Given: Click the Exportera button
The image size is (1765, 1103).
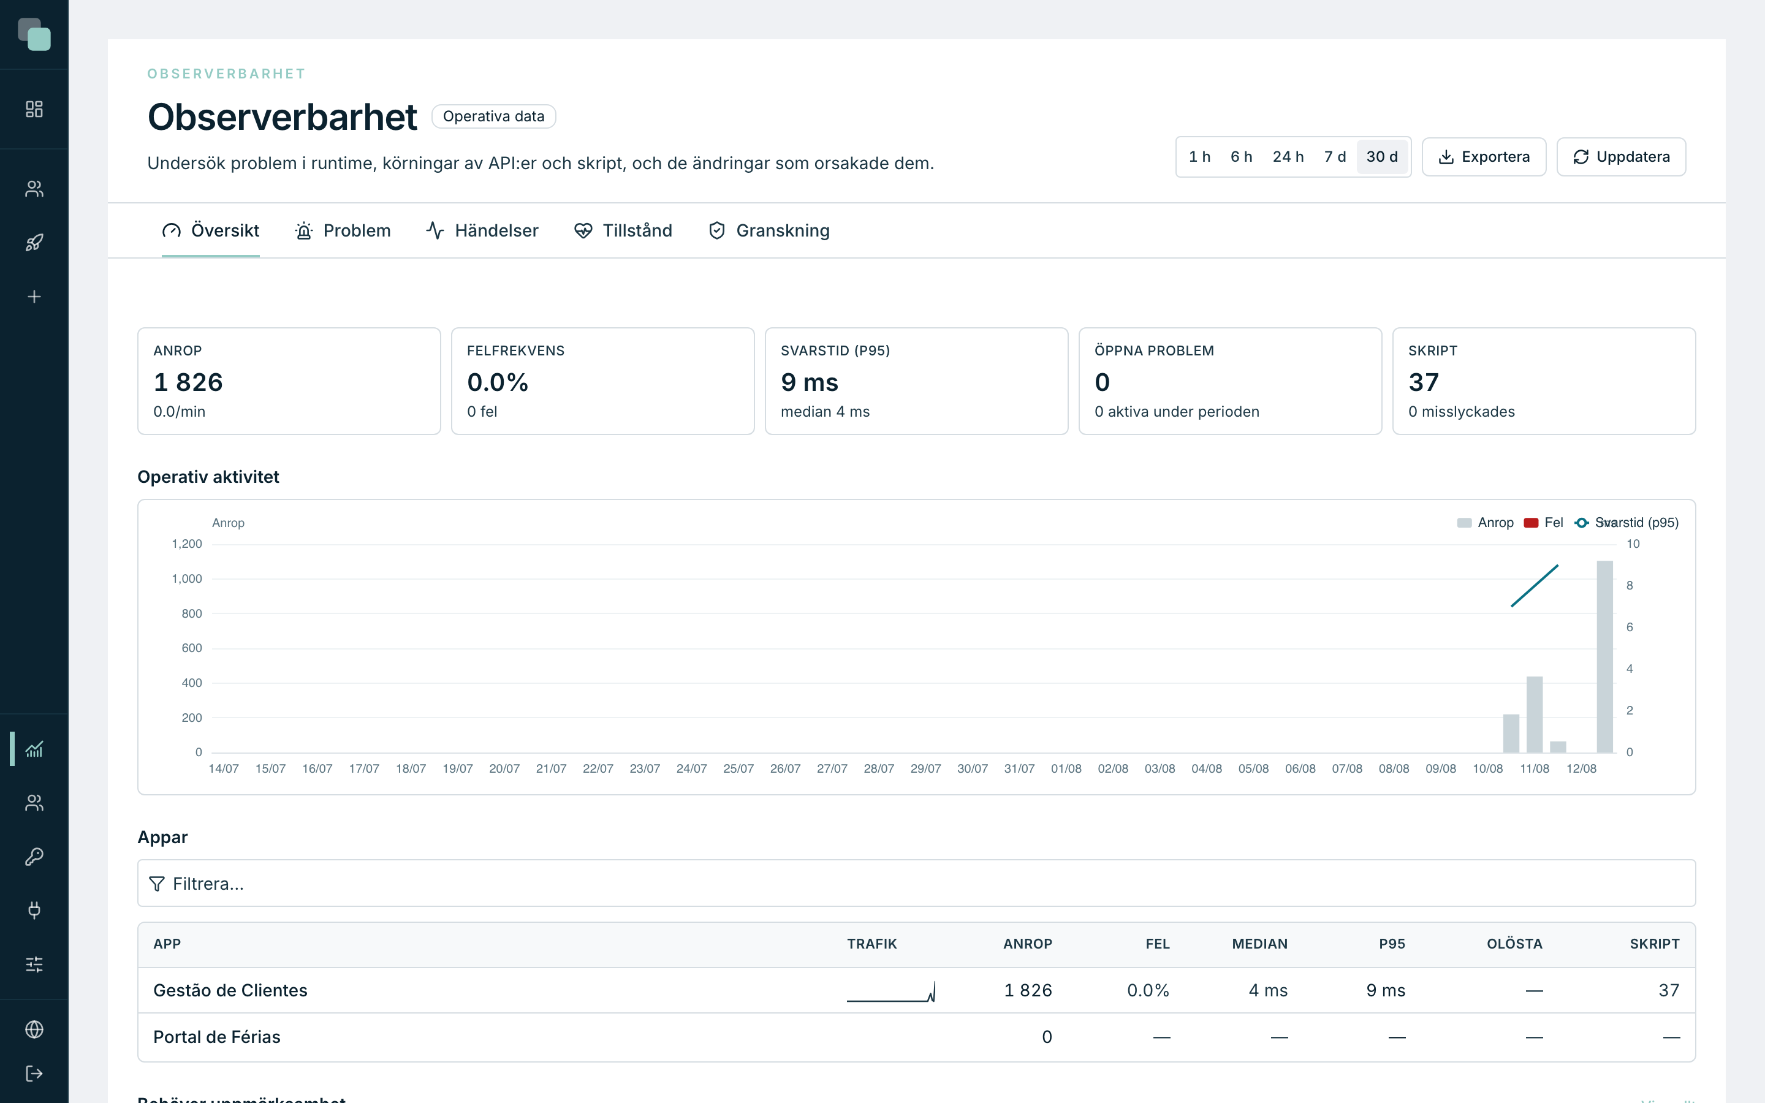Looking at the screenshot, I should point(1484,157).
